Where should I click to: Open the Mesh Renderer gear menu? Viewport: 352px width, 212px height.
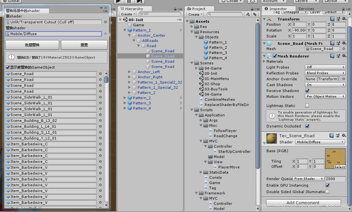(344, 56)
